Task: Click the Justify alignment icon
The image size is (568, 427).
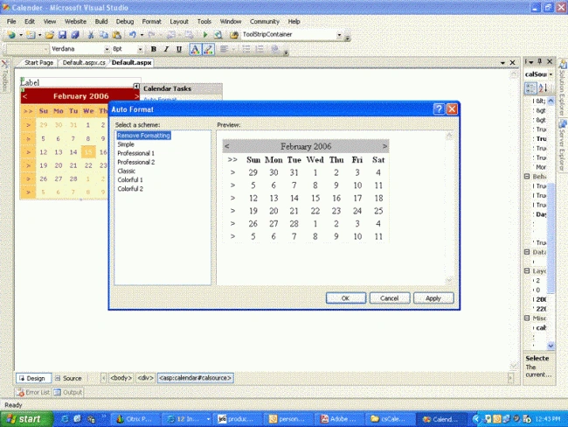Action: pos(224,49)
